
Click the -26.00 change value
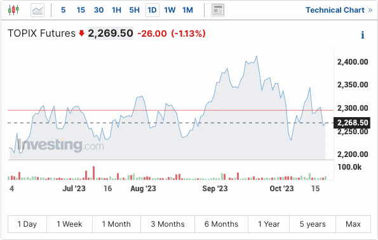152,34
